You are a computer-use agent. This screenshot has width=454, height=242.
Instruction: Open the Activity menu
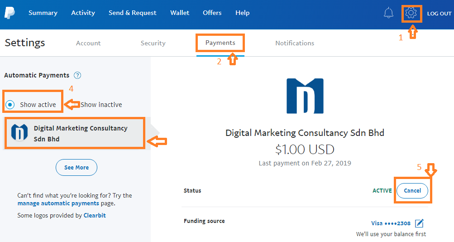(83, 13)
